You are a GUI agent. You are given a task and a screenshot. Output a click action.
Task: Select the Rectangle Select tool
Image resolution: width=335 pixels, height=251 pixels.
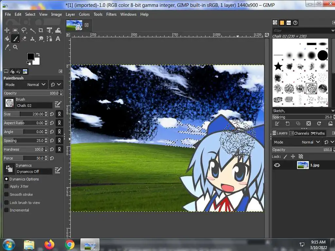tap(15, 30)
